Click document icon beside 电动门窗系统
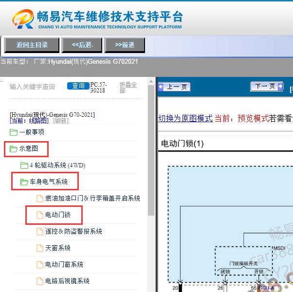The width and height of the screenshot is (293, 292). pyautogui.click(x=39, y=265)
